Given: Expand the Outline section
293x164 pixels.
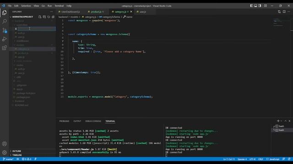Looking at the screenshot, I should 16,151.
